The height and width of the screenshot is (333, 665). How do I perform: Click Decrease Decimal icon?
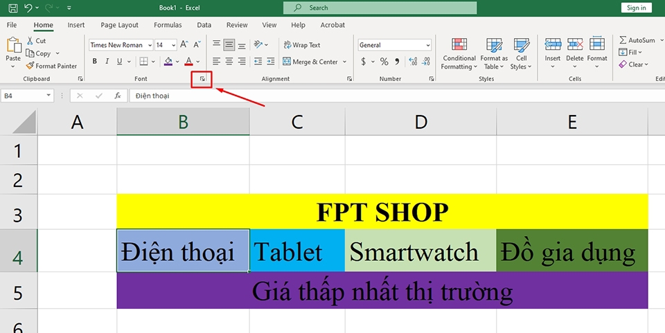pos(426,62)
